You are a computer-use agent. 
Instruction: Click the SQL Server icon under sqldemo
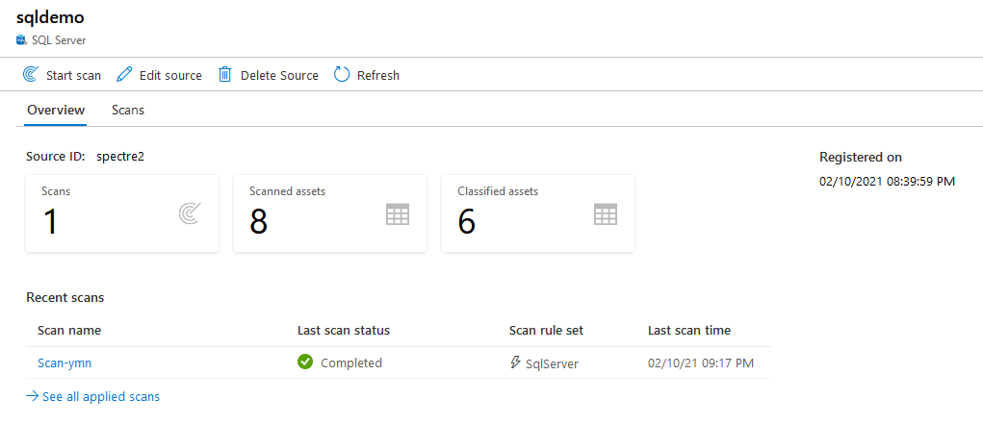click(x=21, y=40)
